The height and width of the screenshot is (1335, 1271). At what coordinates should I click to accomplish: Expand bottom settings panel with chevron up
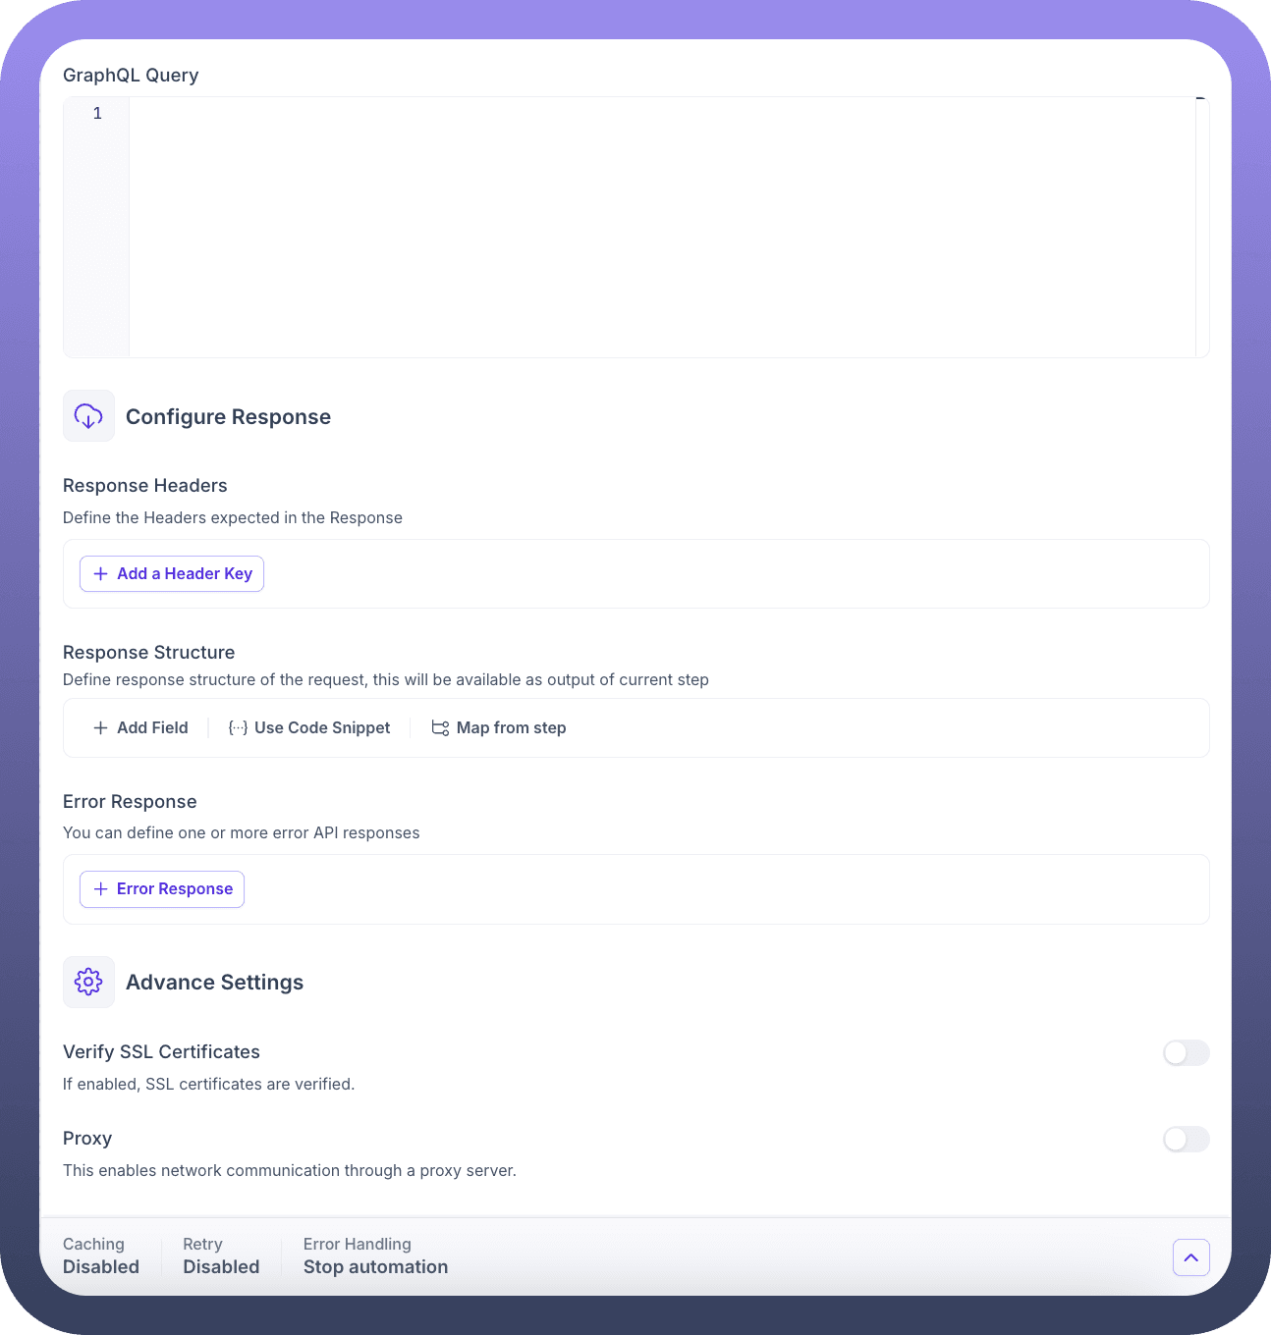1190,1257
